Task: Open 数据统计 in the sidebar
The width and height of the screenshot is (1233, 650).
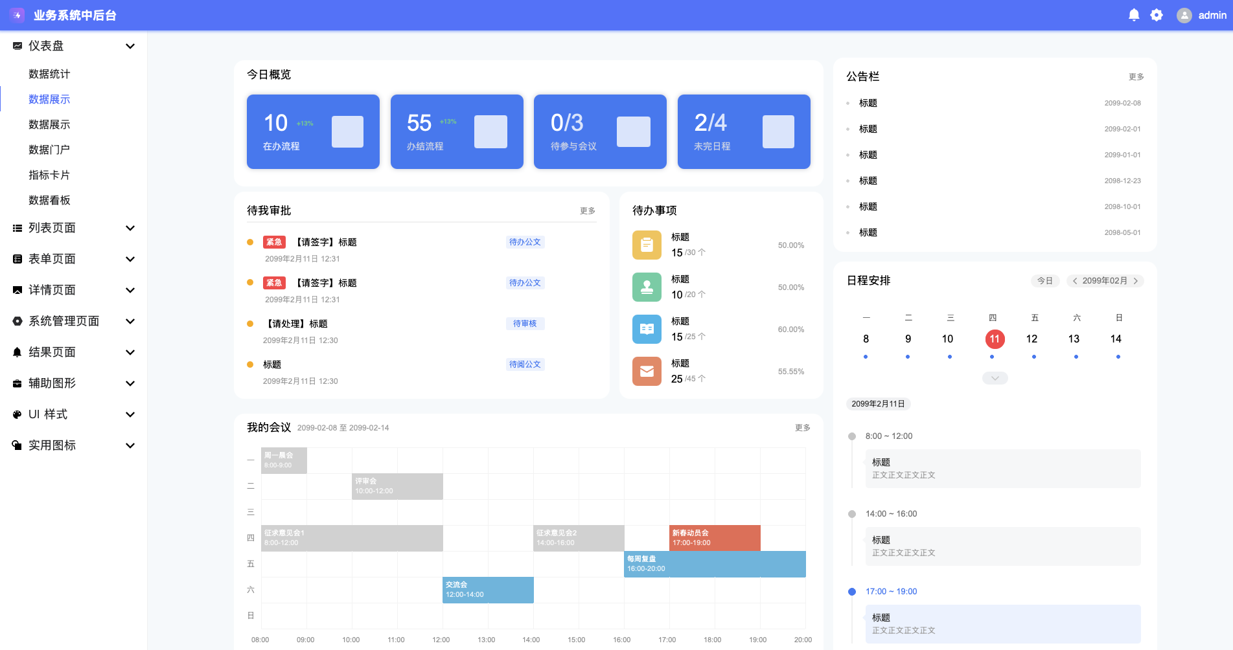Action: pos(49,74)
